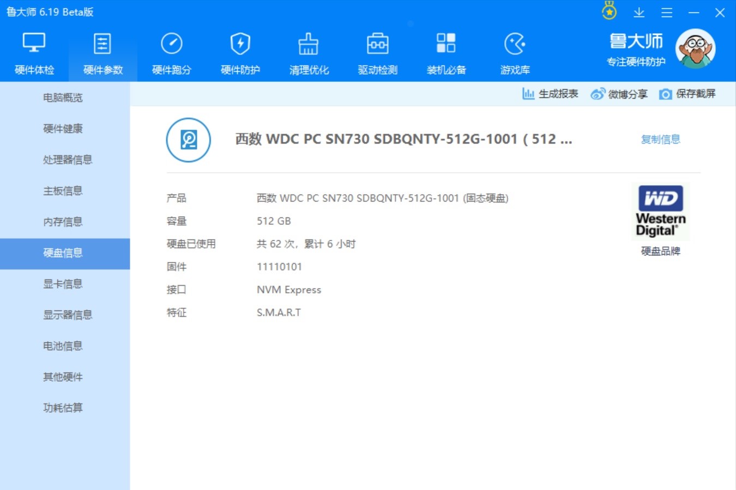The width and height of the screenshot is (736, 490).
Task: Select 电脑概览 in sidebar
Action: (x=65, y=97)
